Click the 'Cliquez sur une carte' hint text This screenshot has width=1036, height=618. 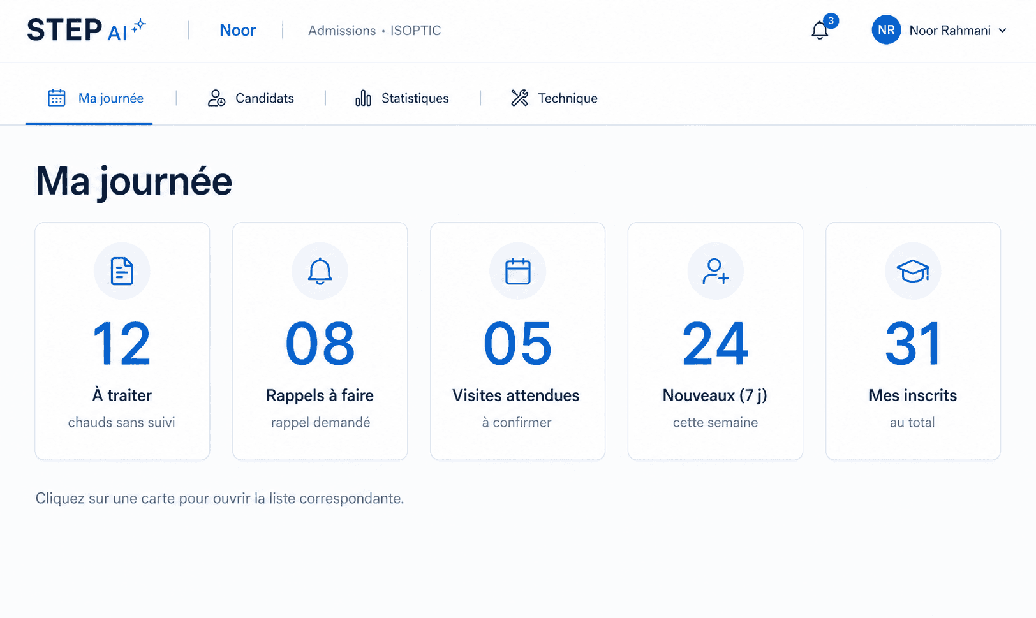[219, 498]
